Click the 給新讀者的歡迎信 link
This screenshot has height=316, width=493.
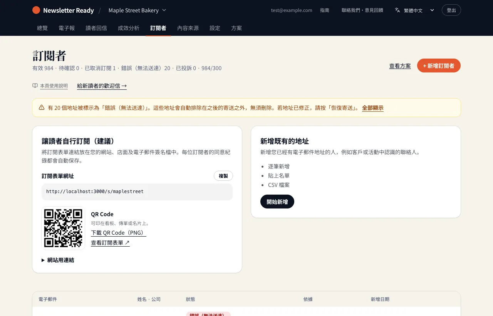tap(102, 86)
